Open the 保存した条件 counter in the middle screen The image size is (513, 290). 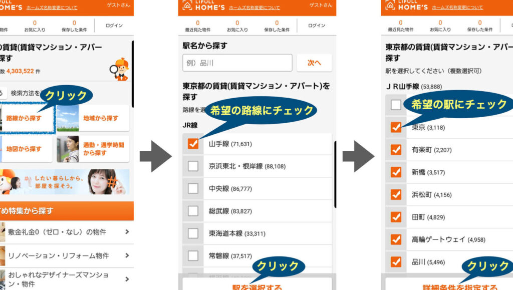tap(277, 26)
